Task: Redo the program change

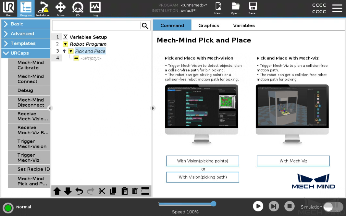Action: pyautogui.click(x=91, y=191)
